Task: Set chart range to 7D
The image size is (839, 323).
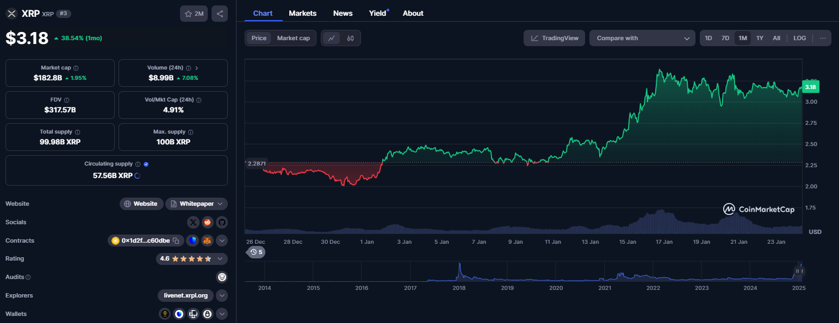Action: 725,38
